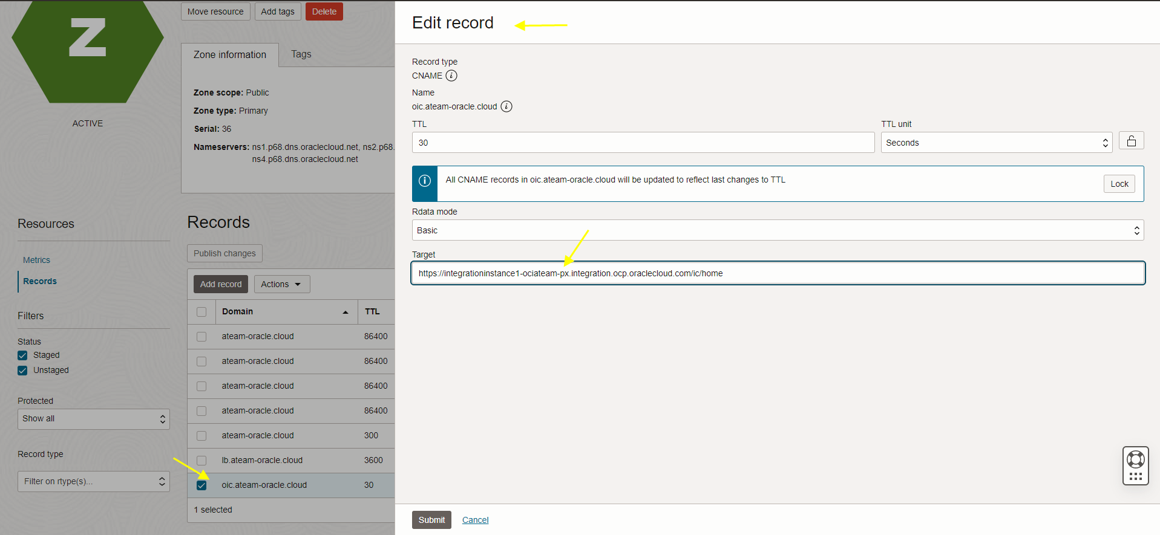Click the Cancel link
The image size is (1160, 535).
click(x=476, y=520)
